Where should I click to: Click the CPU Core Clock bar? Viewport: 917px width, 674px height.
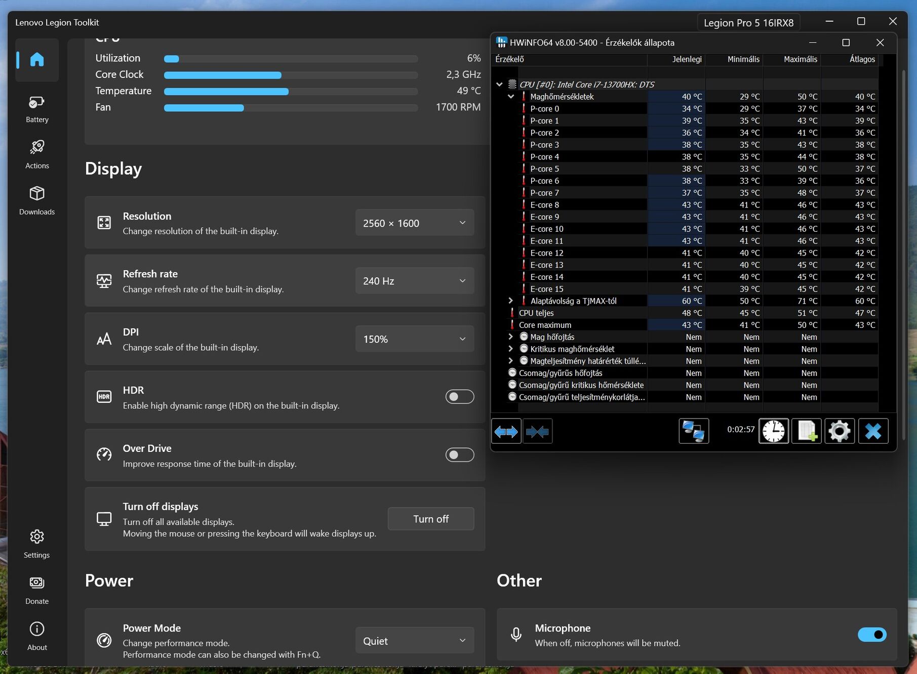click(291, 75)
